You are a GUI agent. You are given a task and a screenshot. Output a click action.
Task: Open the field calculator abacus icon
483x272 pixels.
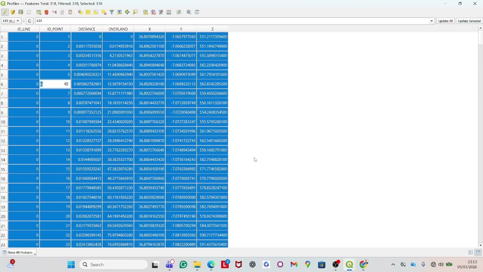pyautogui.click(x=169, y=12)
